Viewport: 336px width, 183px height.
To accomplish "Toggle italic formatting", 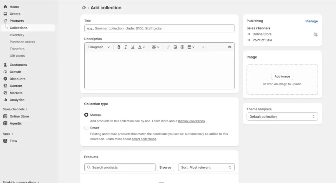I will point(126,47).
